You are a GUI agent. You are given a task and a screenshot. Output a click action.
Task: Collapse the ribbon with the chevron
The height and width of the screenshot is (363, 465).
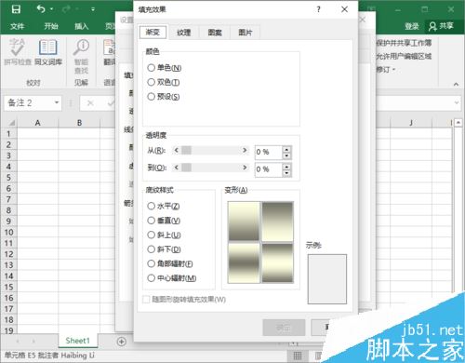(456, 84)
